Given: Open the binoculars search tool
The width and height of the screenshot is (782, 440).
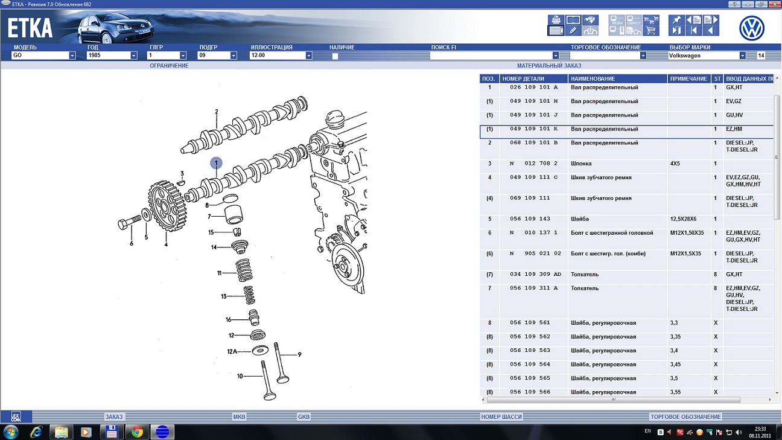Looking at the screenshot, I should coord(590,20).
